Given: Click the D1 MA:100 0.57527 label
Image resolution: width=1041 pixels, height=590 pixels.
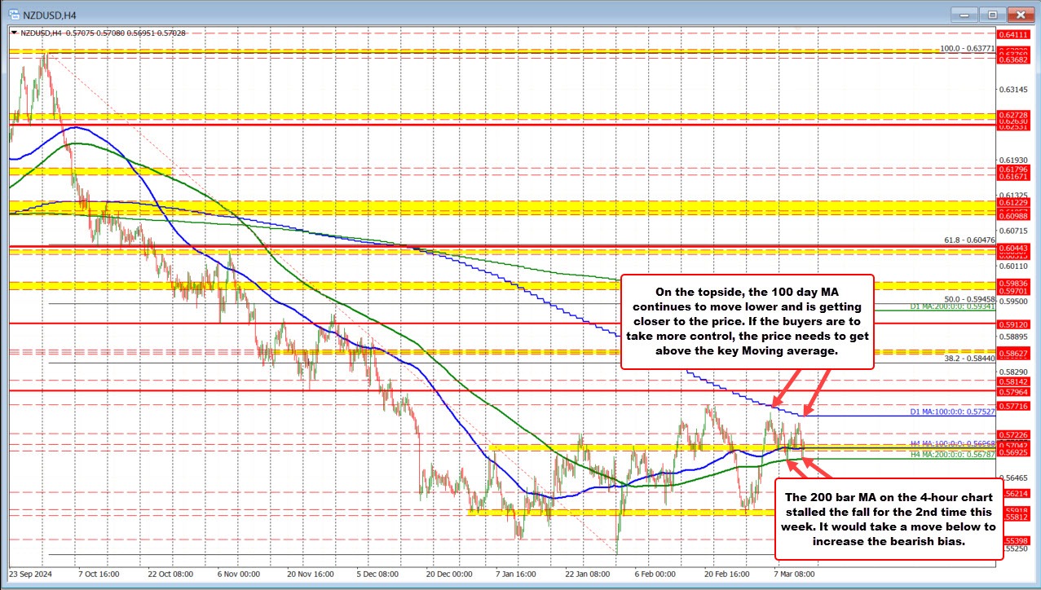Looking at the screenshot, I should pyautogui.click(x=951, y=412).
